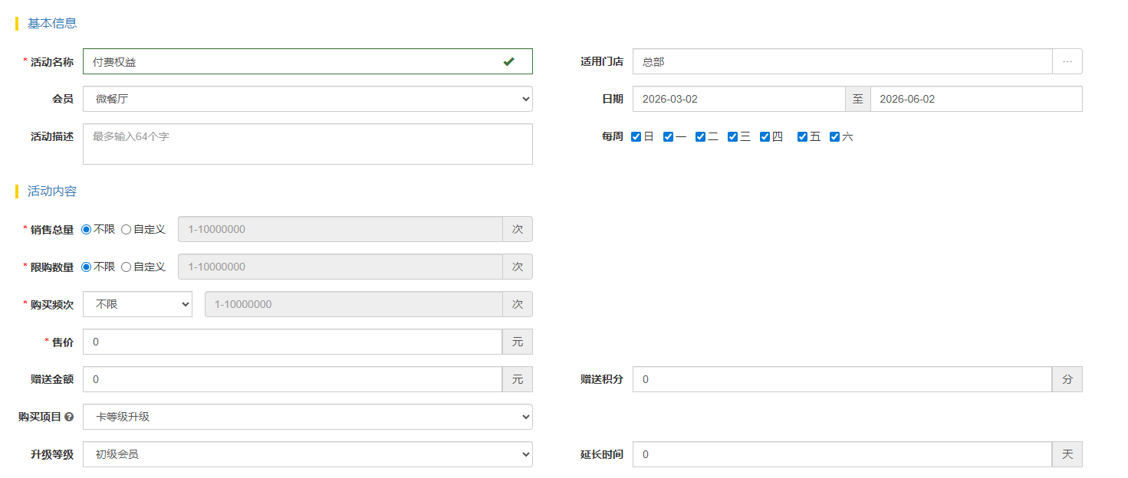
Task: Click the start date field 2026-03-02
Action: click(738, 99)
